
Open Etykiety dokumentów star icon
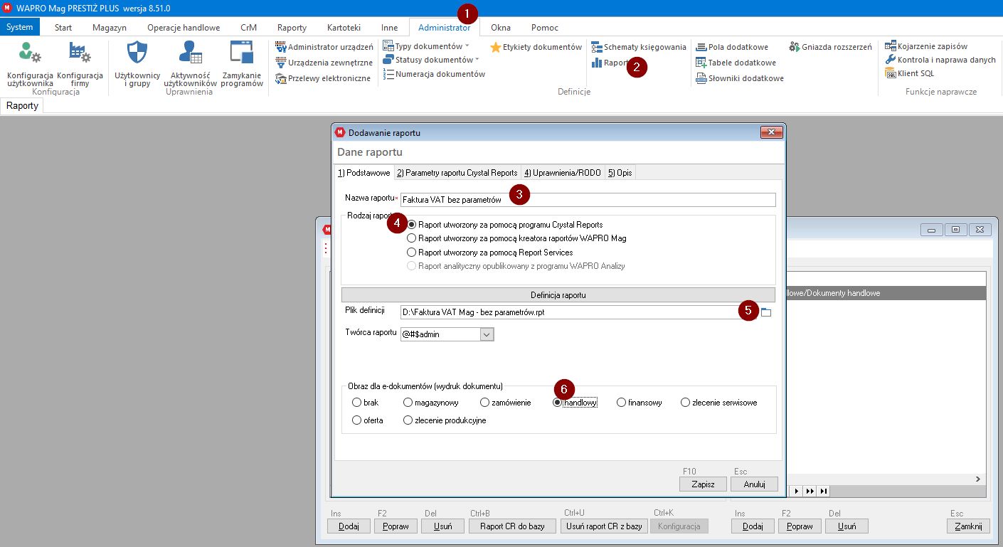click(x=496, y=47)
